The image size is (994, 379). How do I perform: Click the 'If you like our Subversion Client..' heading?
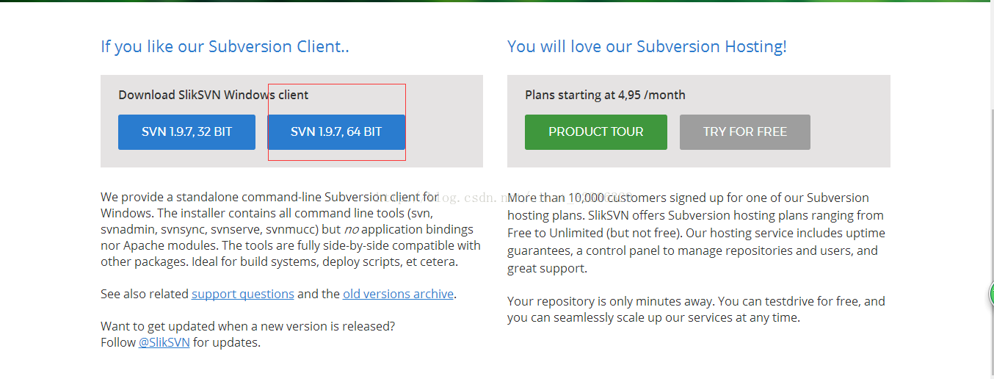(x=225, y=46)
